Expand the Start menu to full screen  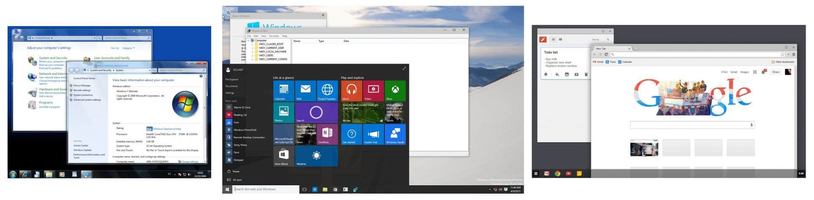pos(404,68)
